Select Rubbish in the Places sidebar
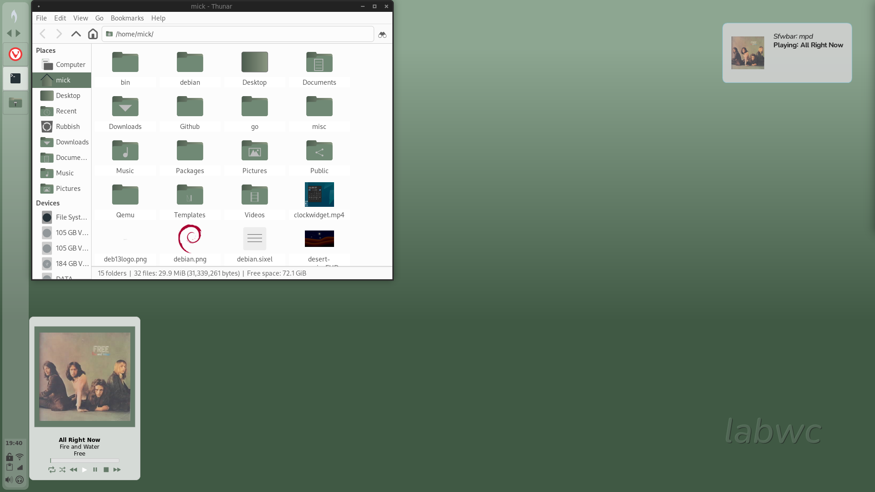The image size is (875, 492). pyautogui.click(x=67, y=127)
